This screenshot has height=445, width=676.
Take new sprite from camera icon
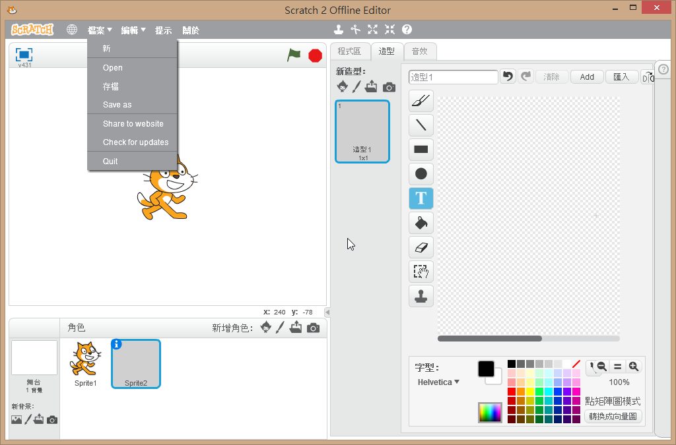coord(314,328)
